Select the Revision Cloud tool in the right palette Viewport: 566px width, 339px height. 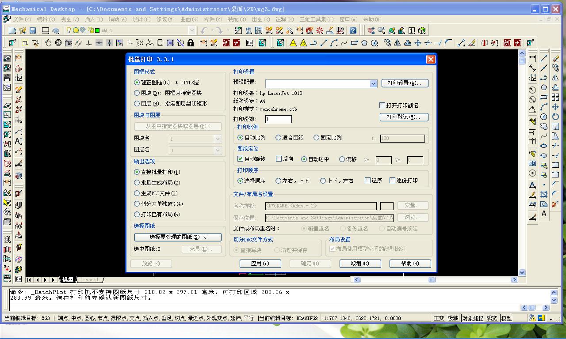click(544, 126)
